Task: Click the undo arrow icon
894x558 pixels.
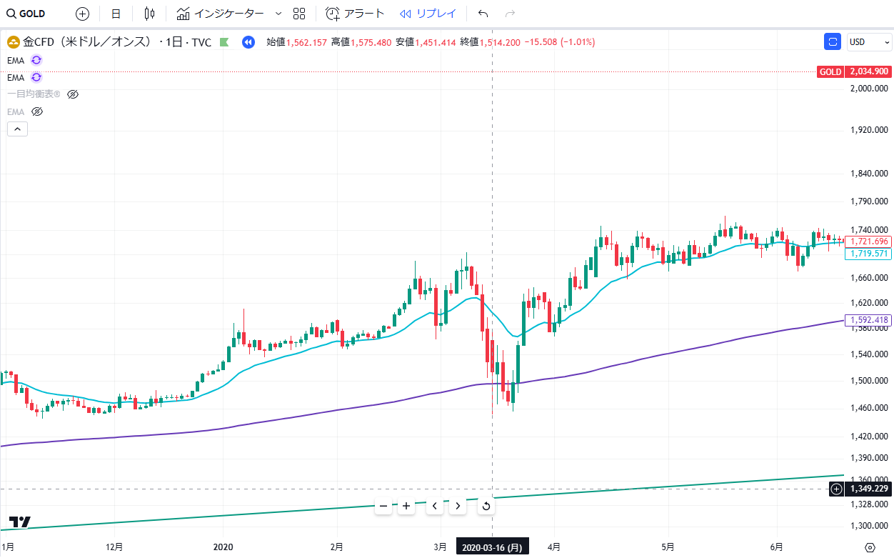Action: click(x=483, y=14)
